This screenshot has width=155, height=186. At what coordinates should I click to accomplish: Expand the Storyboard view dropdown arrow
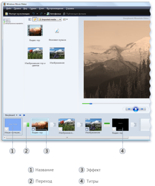pos(17,115)
